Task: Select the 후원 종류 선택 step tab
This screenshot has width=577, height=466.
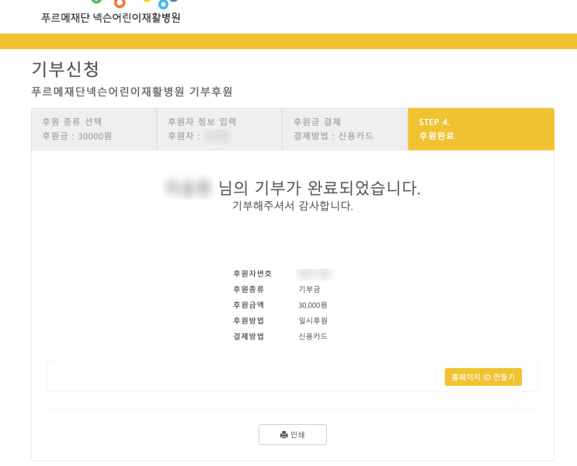Action: point(94,129)
